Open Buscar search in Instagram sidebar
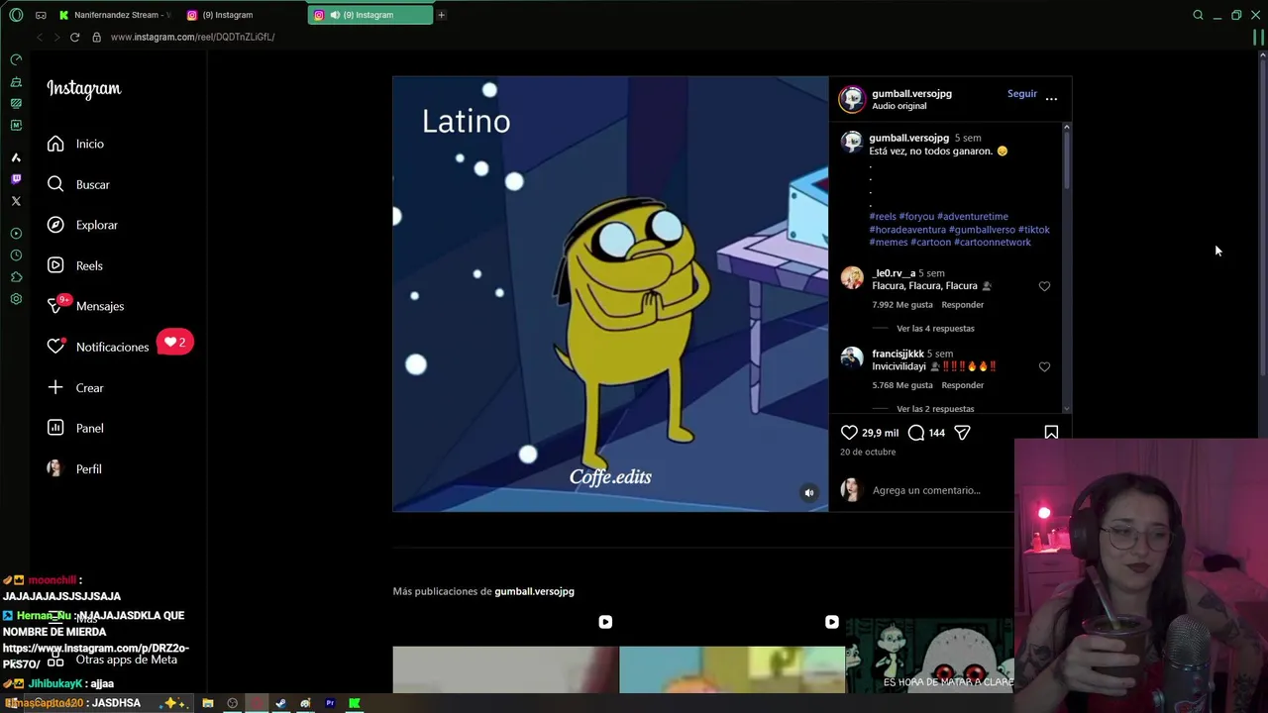Viewport: 1268px width, 713px height. pyautogui.click(x=78, y=184)
